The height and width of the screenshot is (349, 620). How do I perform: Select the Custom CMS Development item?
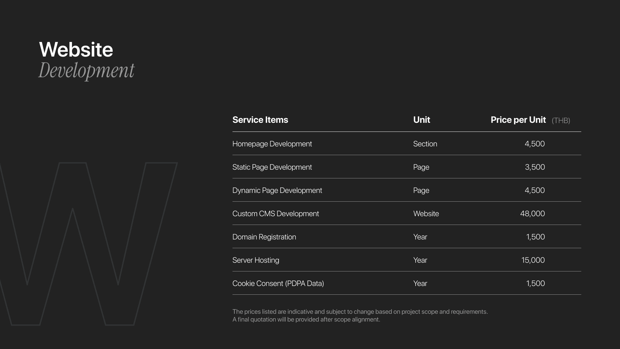(275, 214)
